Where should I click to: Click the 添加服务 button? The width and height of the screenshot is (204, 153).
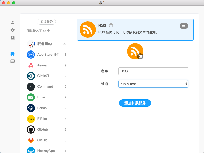coord(46,22)
